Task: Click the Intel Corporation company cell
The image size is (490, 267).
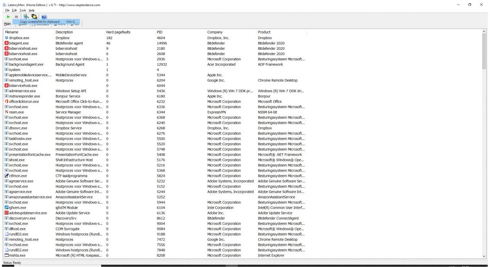Action: pos(220,207)
